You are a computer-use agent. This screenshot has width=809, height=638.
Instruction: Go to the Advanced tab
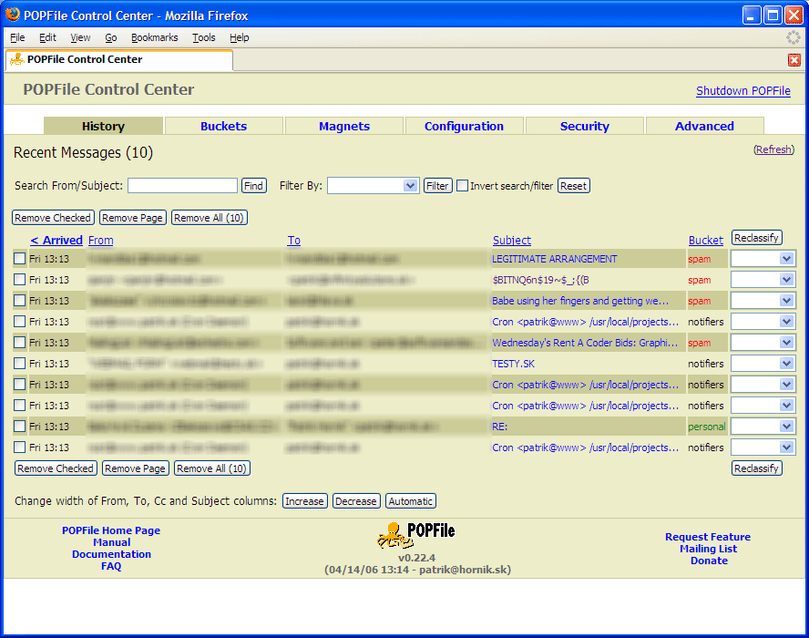click(x=704, y=126)
